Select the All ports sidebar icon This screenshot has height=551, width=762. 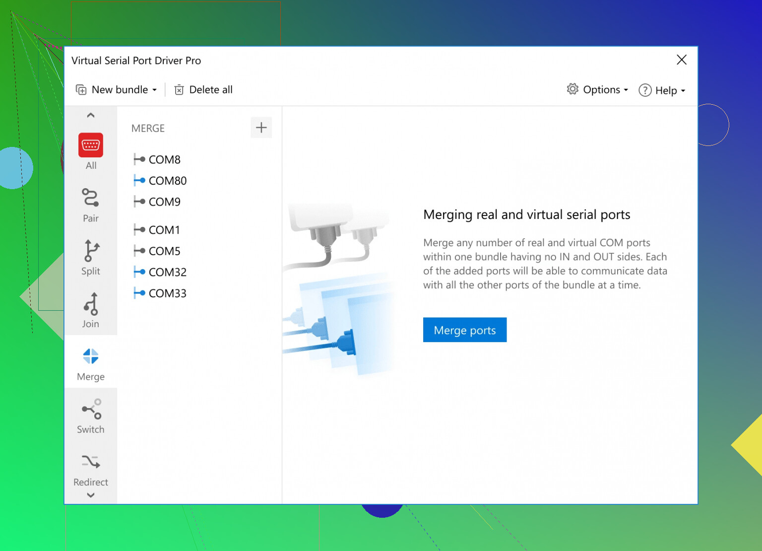coord(91,145)
